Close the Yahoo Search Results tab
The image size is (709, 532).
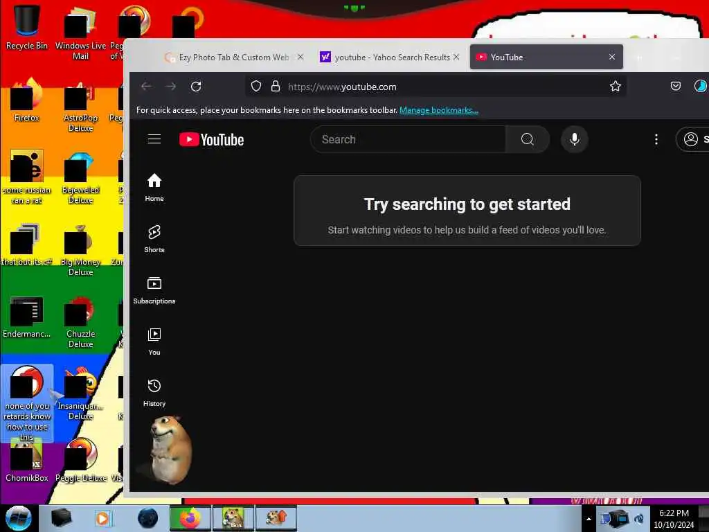tap(456, 57)
